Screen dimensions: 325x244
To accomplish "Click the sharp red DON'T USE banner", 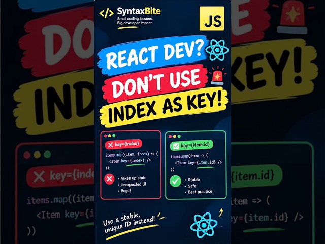I will [x=155, y=83].
